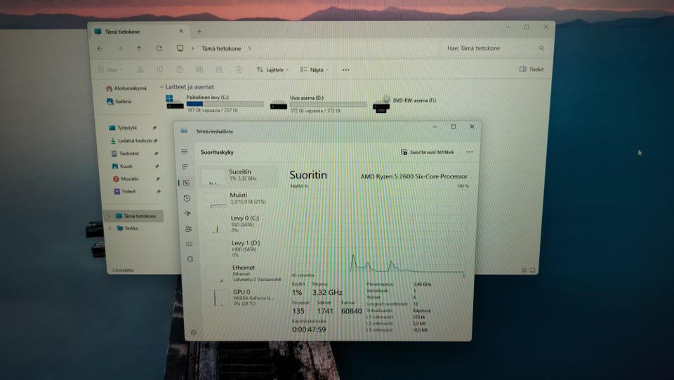
Task: Select Levy 1 (D:) performance item
Action: click(x=242, y=249)
